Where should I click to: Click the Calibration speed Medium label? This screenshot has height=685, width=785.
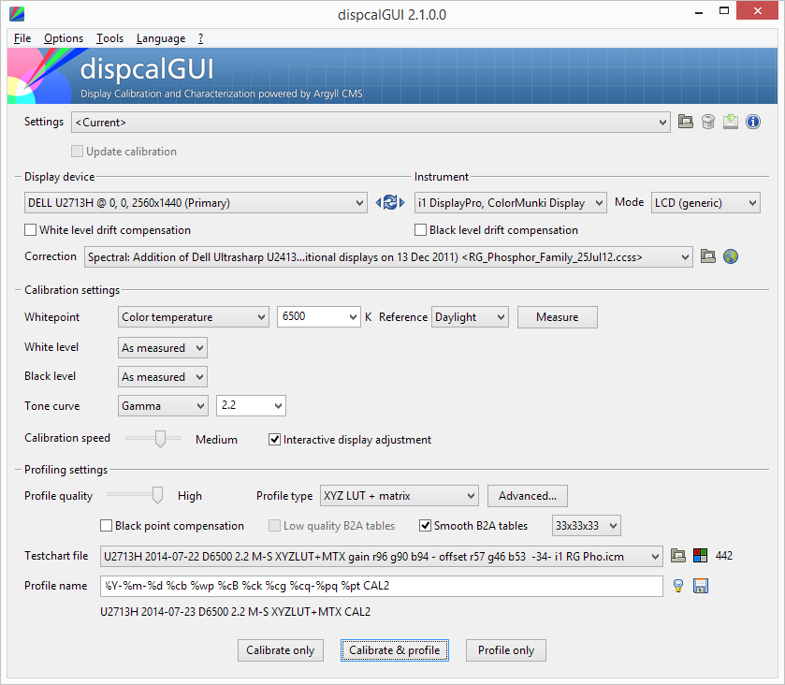tap(216, 440)
